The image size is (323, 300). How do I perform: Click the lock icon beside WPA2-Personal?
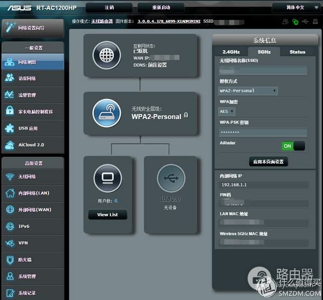point(186,115)
